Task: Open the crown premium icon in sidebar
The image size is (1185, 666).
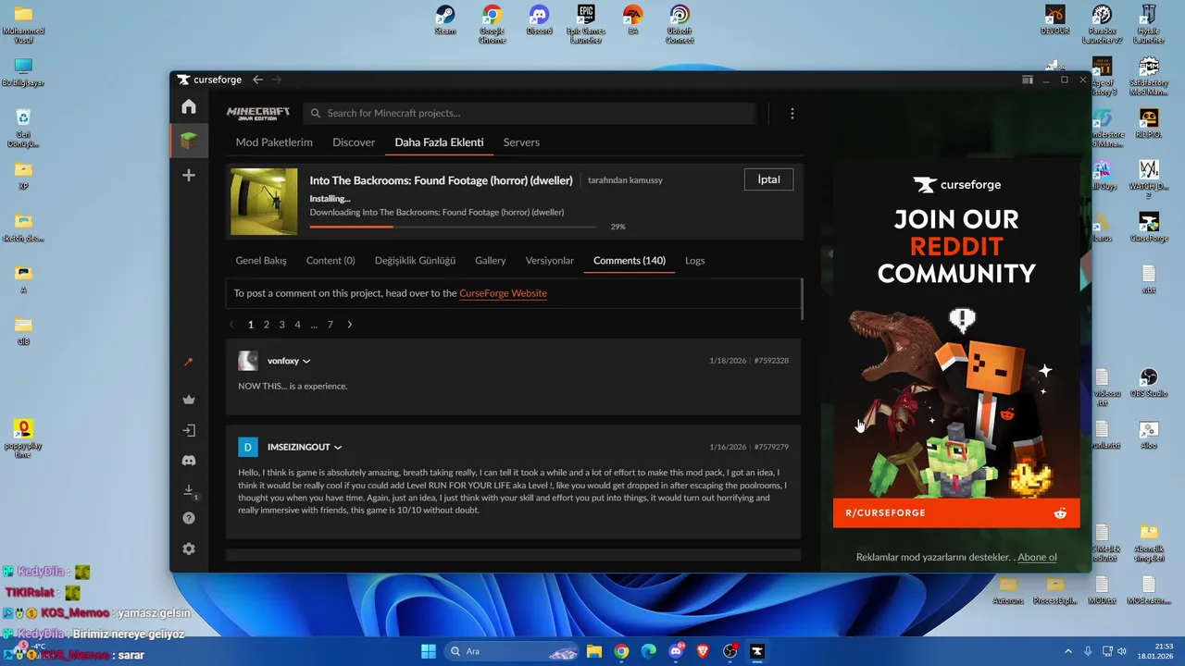Action: click(189, 400)
